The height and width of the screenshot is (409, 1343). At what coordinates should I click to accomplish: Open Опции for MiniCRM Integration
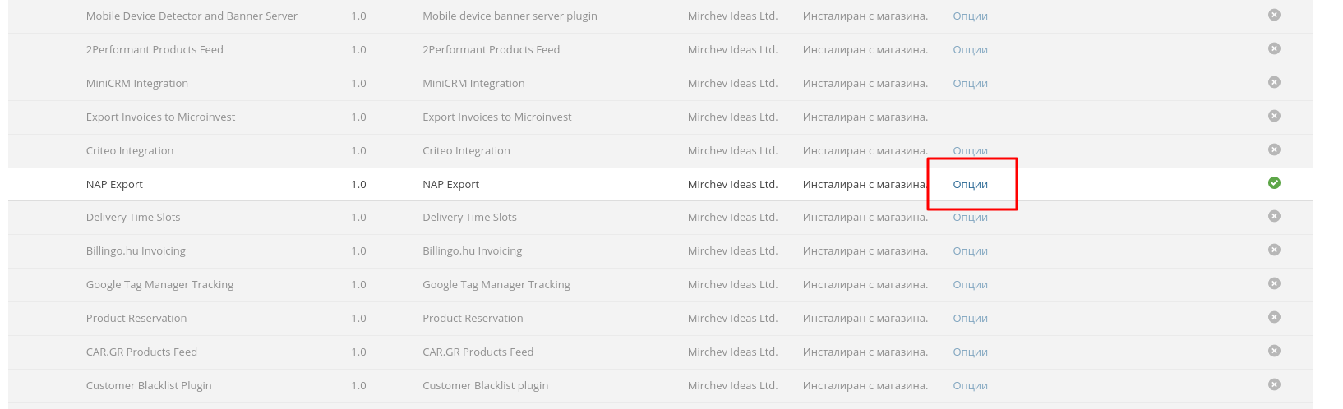coord(970,84)
